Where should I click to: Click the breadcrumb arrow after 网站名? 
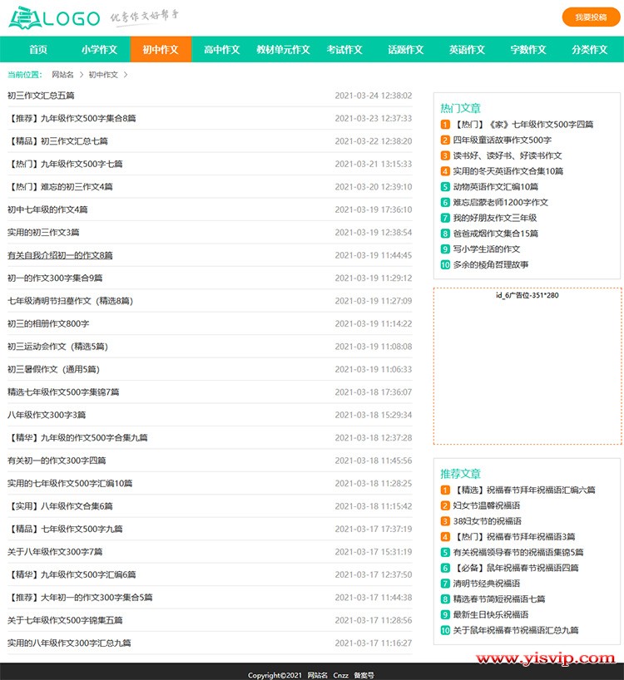(x=80, y=75)
